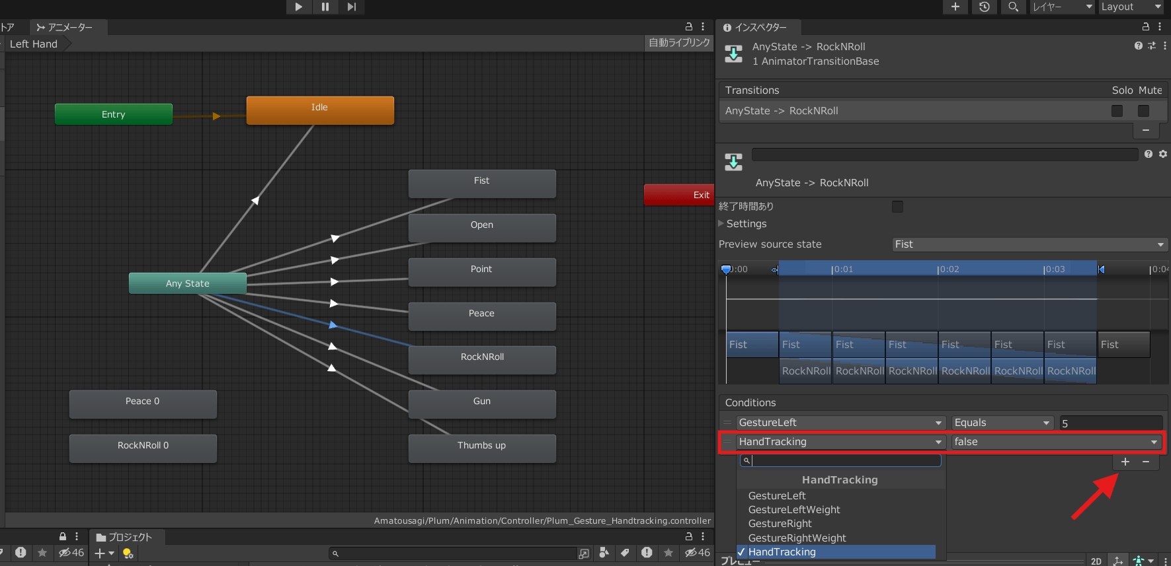Click the inspector help question mark icon

[1138, 46]
